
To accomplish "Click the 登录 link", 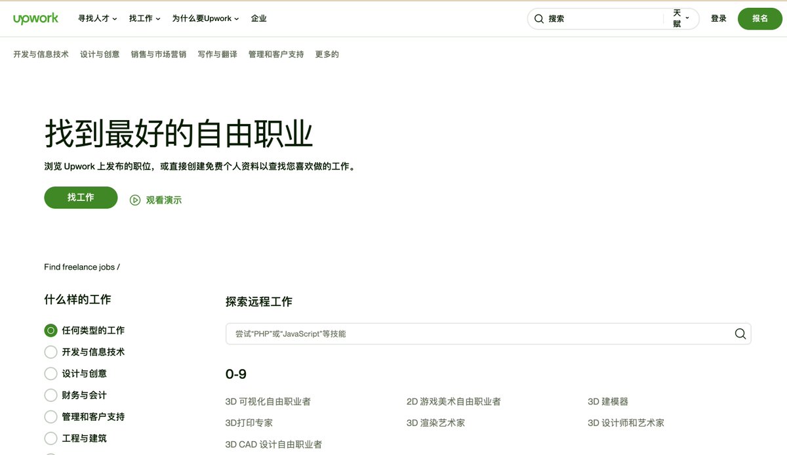I will pos(719,19).
